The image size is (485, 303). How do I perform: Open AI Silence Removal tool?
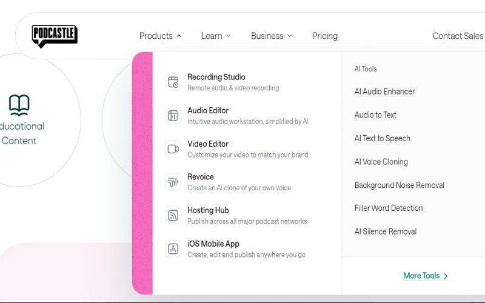tap(386, 231)
